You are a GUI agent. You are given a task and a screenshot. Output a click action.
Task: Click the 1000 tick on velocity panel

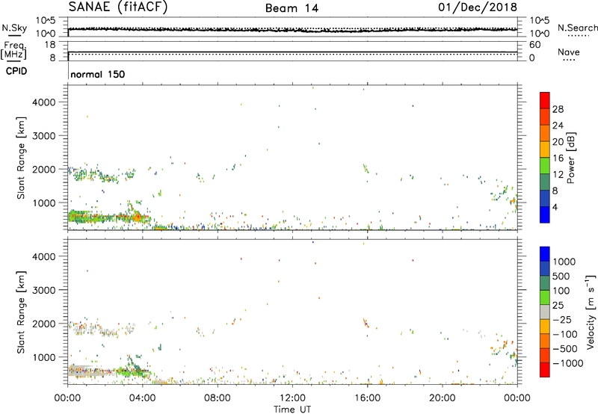coord(44,357)
